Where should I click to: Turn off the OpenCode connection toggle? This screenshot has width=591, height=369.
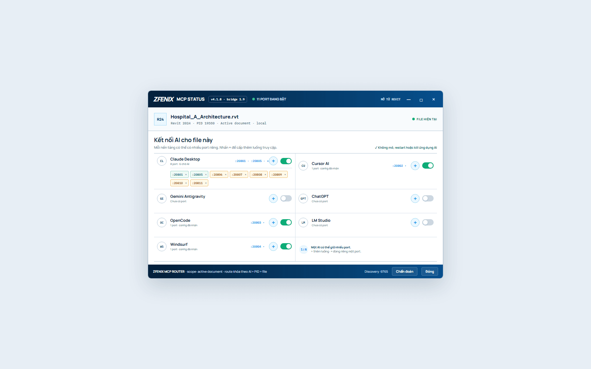tap(286, 223)
